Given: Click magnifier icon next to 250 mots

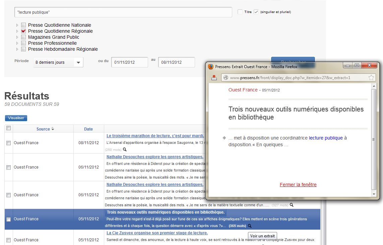Looking at the screenshot, I should click(x=125, y=150).
